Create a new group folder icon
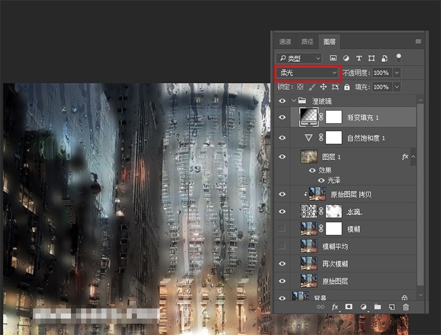This screenshot has width=441, height=335. pyautogui.click(x=378, y=307)
